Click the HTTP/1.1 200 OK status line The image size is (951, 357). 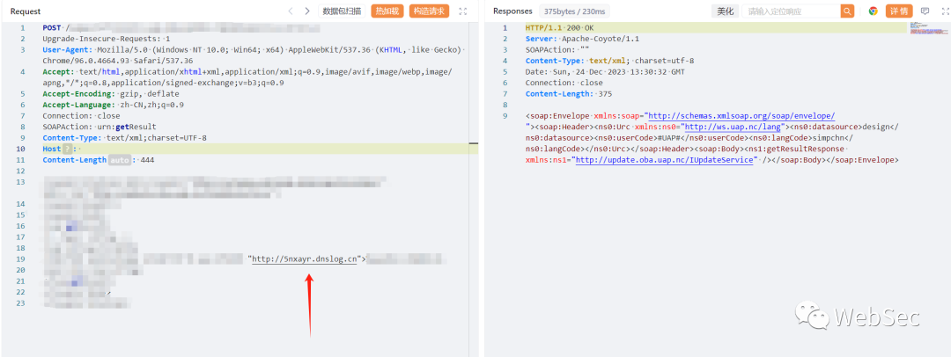561,28
